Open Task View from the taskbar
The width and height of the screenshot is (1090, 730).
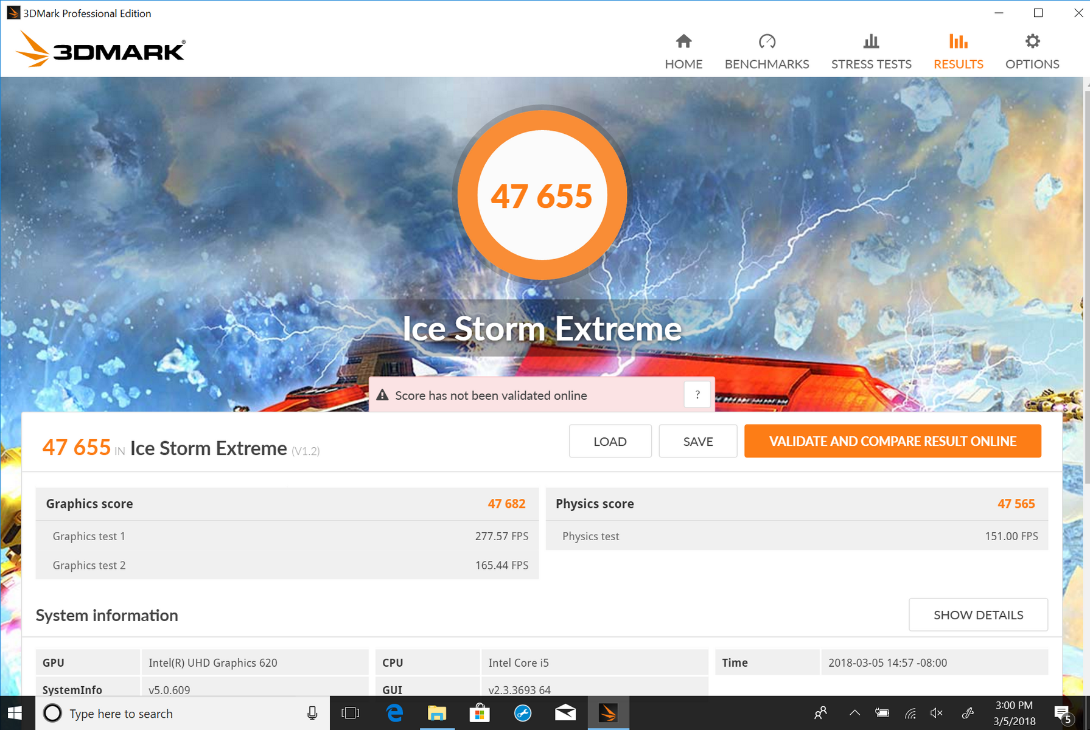(351, 713)
